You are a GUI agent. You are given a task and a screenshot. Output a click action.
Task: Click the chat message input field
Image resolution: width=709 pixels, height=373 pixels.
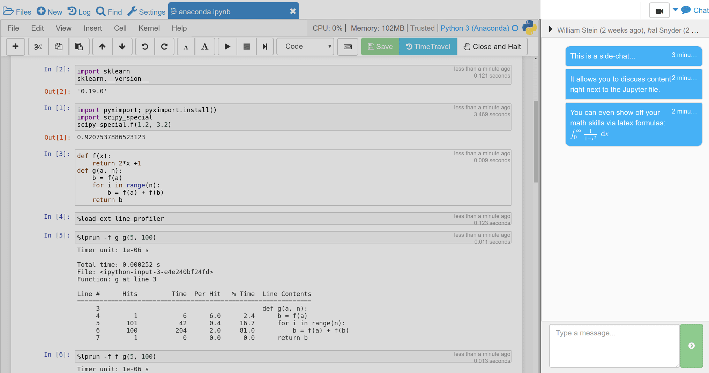[x=614, y=345]
